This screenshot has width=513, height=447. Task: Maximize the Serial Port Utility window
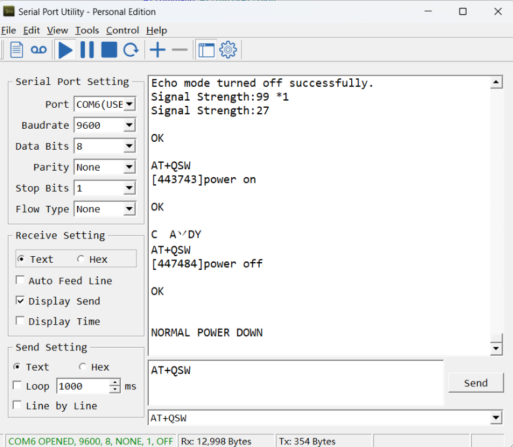[463, 12]
